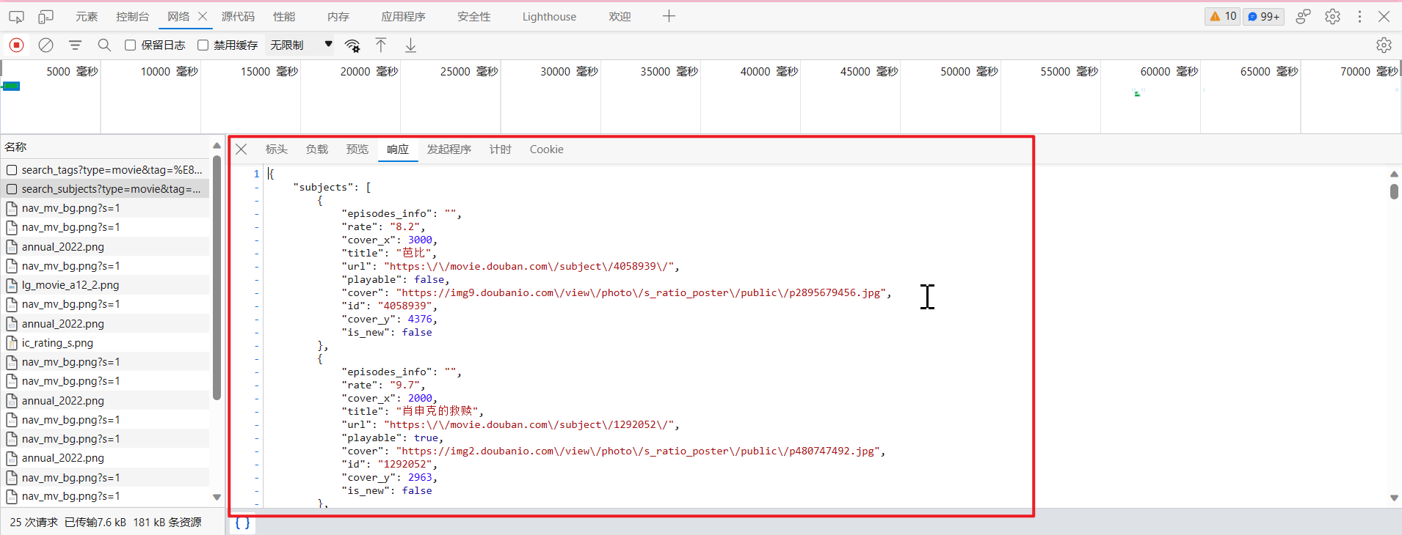Open network panel settings gear
Viewport: 1402px width, 535px height.
pyautogui.click(x=1384, y=45)
